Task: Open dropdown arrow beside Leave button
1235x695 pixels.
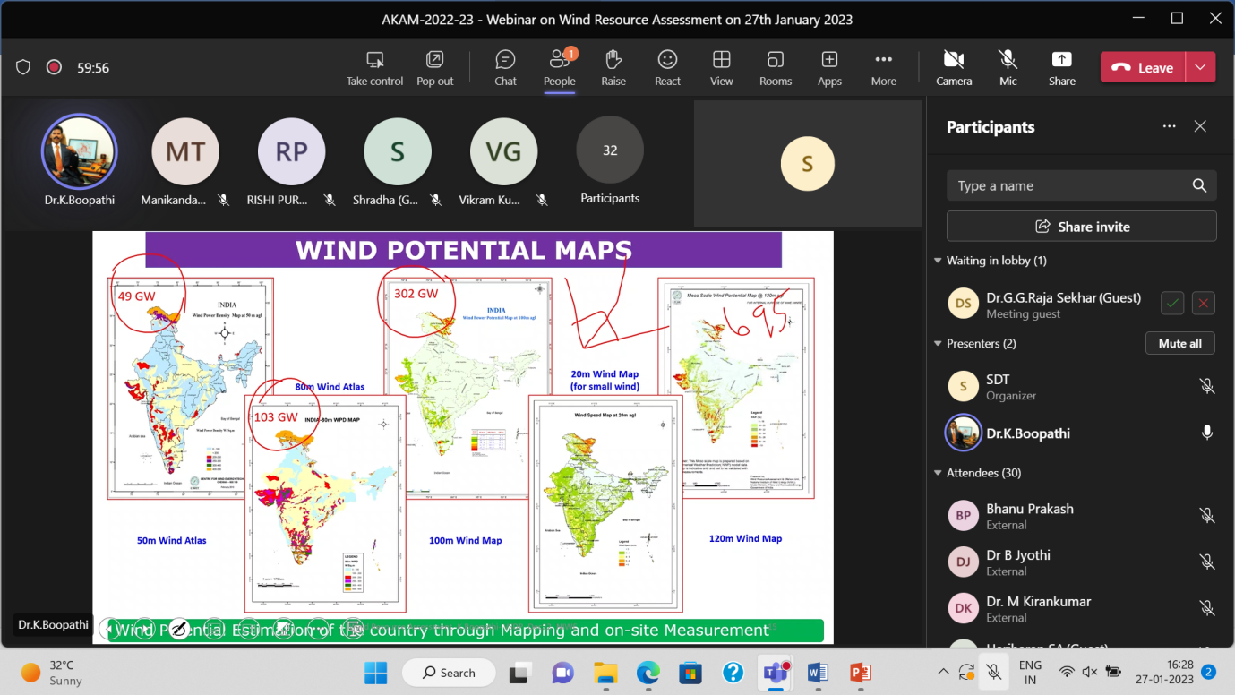Action: (x=1200, y=67)
